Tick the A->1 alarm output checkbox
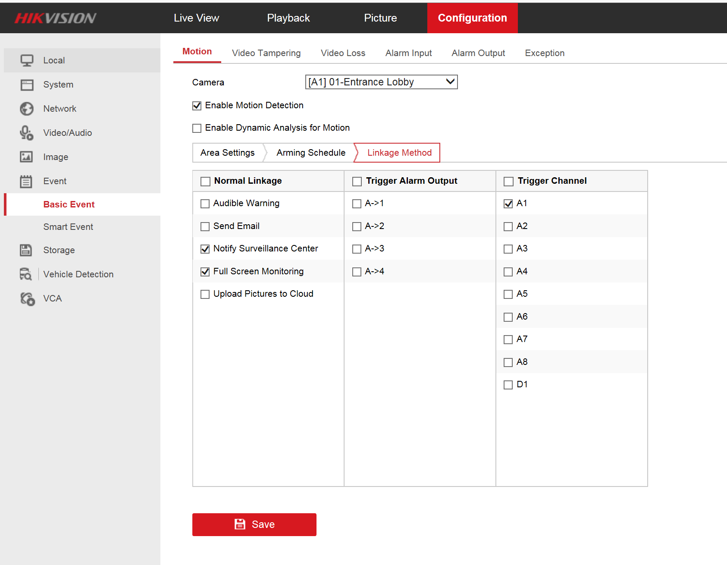The image size is (727, 565). pos(357,204)
